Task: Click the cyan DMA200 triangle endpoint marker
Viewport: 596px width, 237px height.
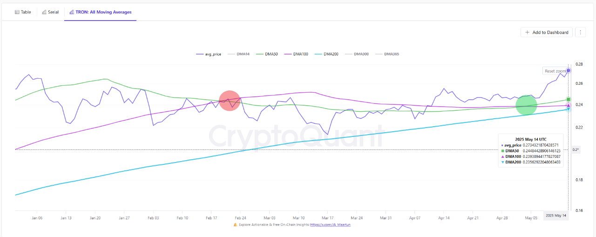Action: [x=569, y=109]
